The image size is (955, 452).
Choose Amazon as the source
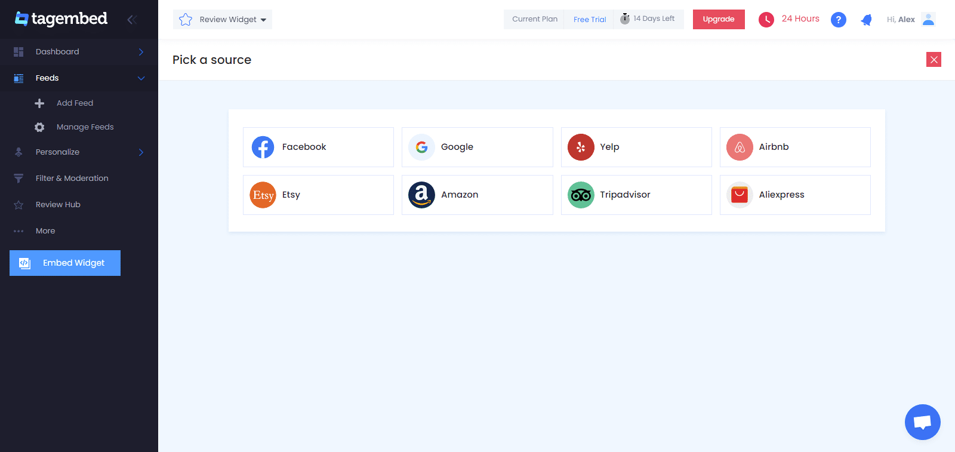point(478,195)
